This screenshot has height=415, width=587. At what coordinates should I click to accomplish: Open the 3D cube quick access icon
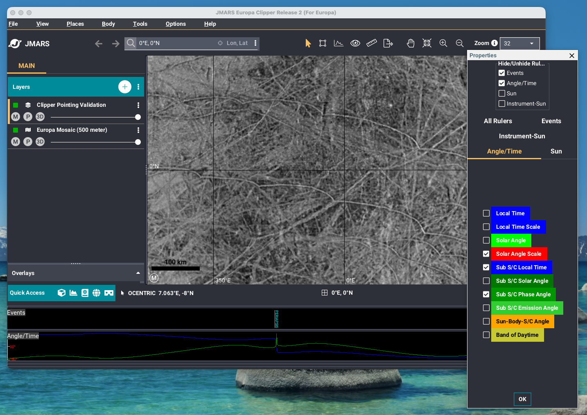(x=61, y=293)
